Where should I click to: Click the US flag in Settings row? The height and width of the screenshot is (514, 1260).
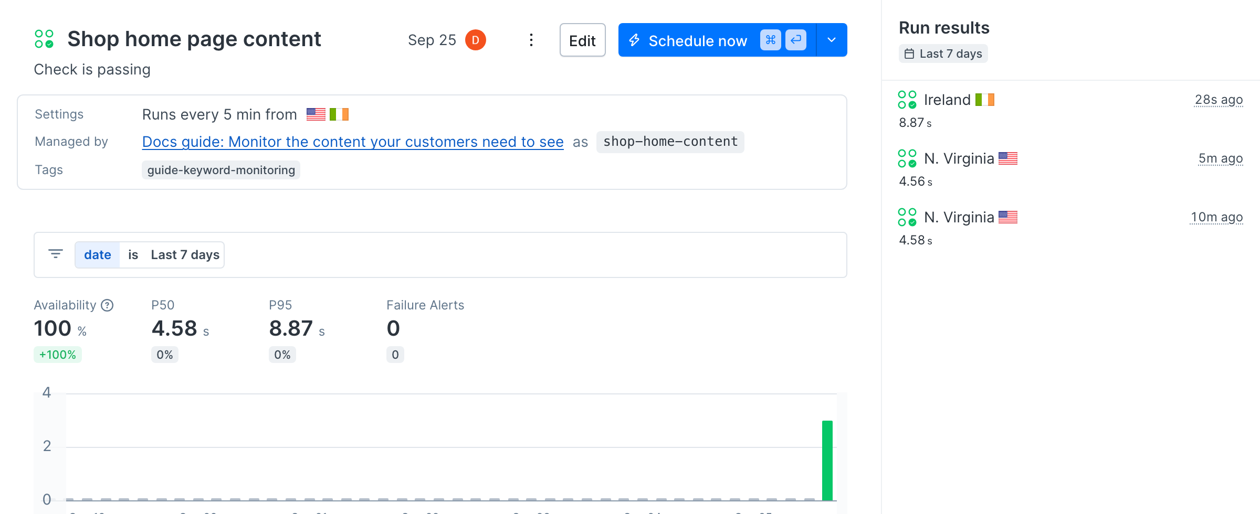[x=316, y=114]
